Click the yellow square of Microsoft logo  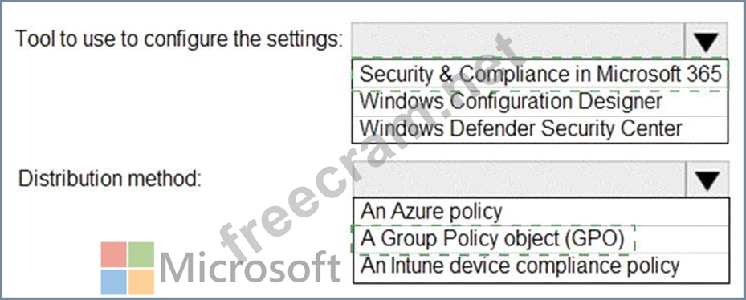141,282
